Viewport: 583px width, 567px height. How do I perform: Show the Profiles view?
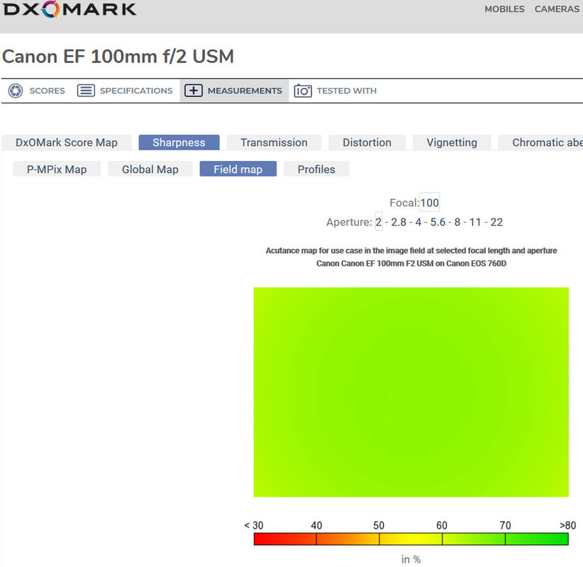pos(316,169)
